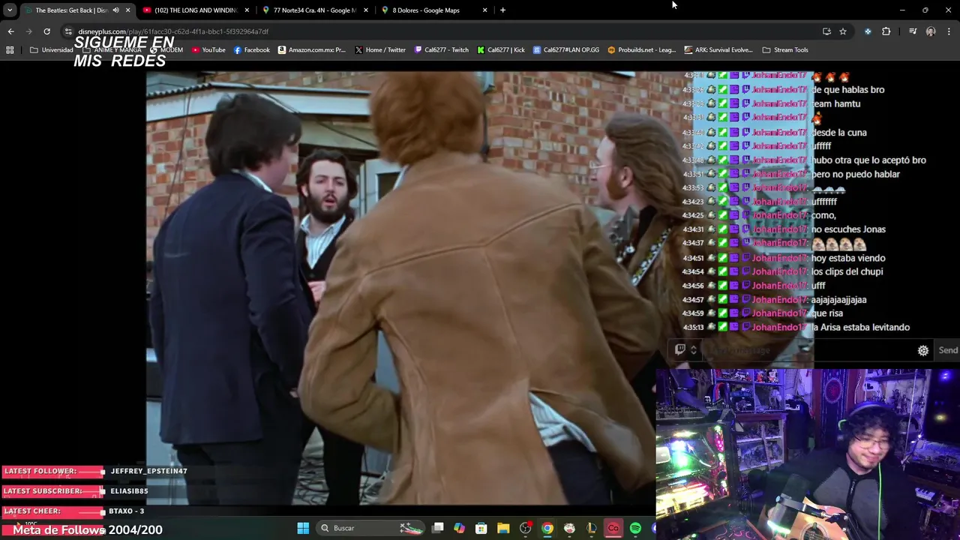Image resolution: width=960 pixels, height=540 pixels.
Task: Open the Windows Start menu
Action: pos(303,528)
